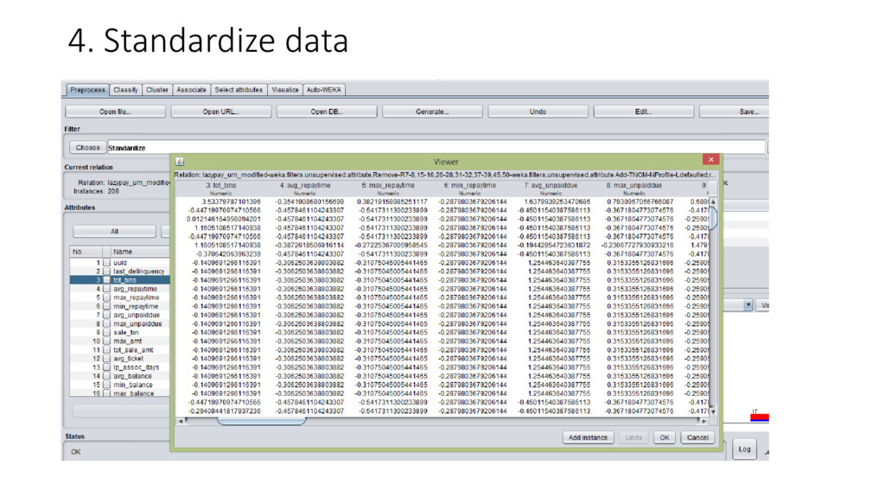Switch to the Visualize tab
The image size is (885, 498).
(x=285, y=90)
